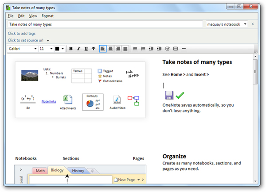Image resolution: width=266 pixels, height=192 pixels.
Task: Click to set source url
Action: point(26,40)
